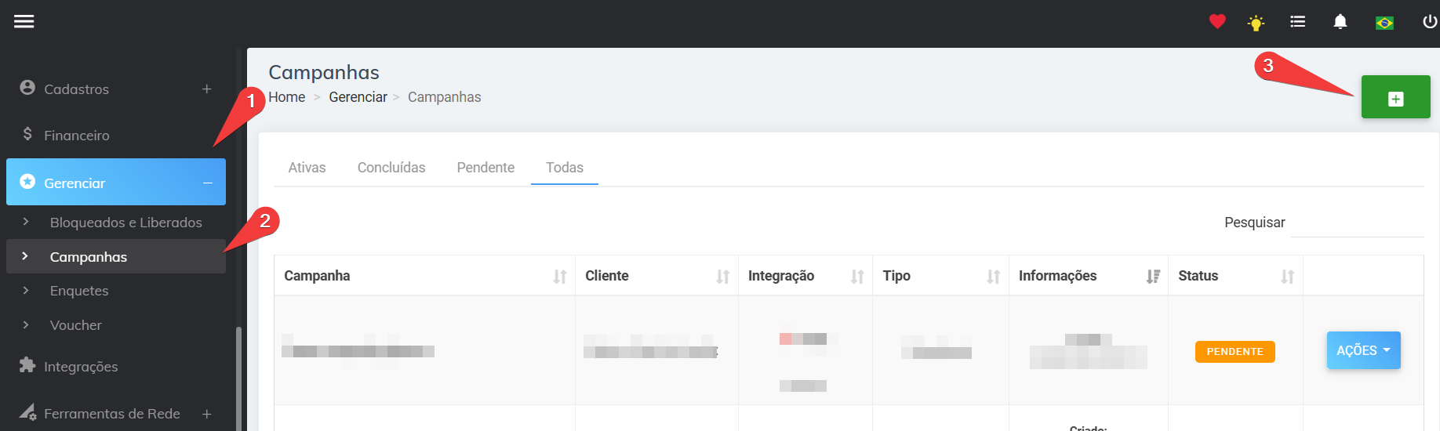This screenshot has width=1440, height=431.
Task: Open the hamburger menu icon
Action: [24, 21]
